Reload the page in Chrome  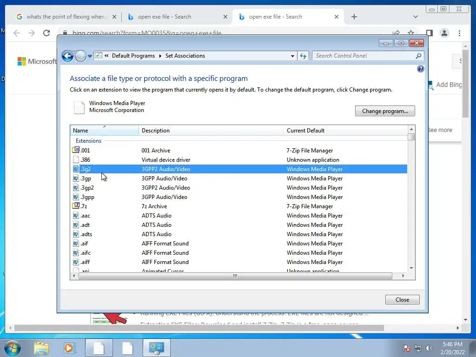pyautogui.click(x=46, y=33)
